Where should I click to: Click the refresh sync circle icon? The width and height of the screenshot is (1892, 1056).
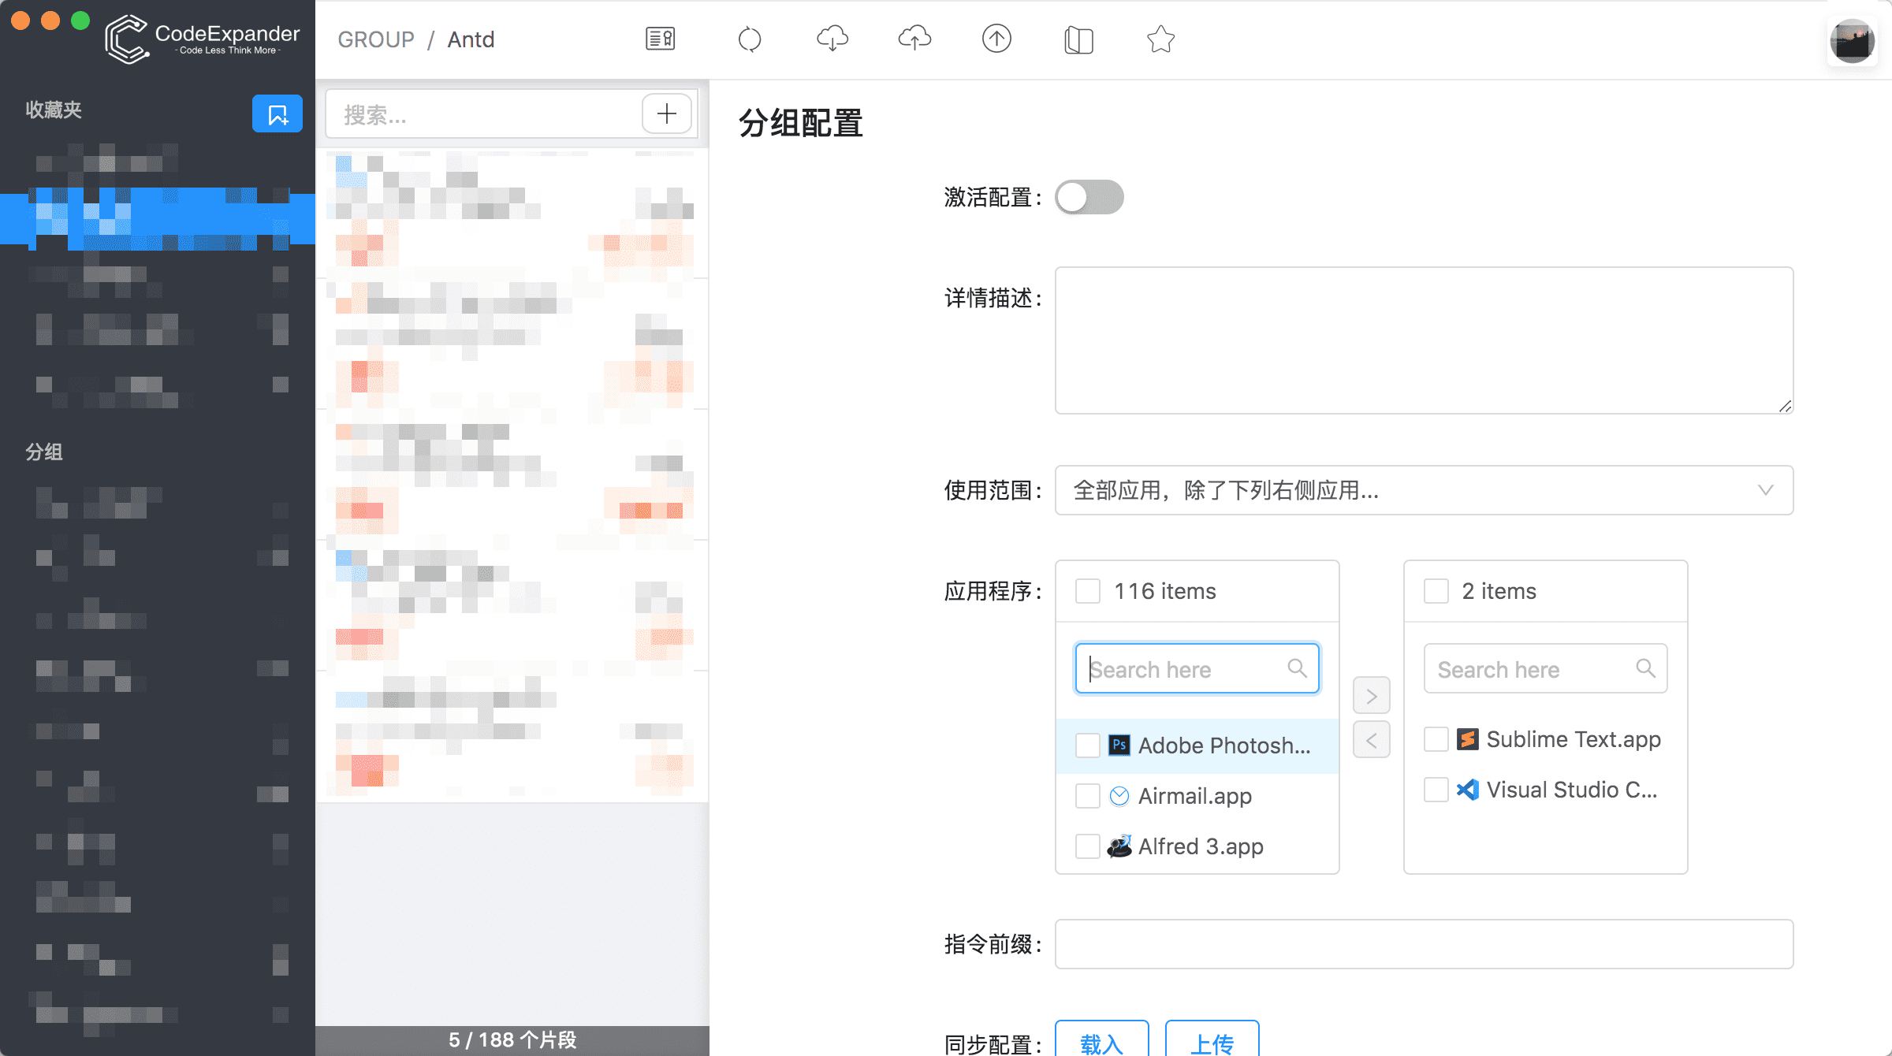tap(750, 39)
